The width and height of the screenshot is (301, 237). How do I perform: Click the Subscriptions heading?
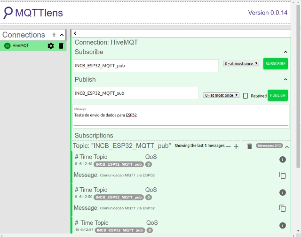[x=94, y=136]
